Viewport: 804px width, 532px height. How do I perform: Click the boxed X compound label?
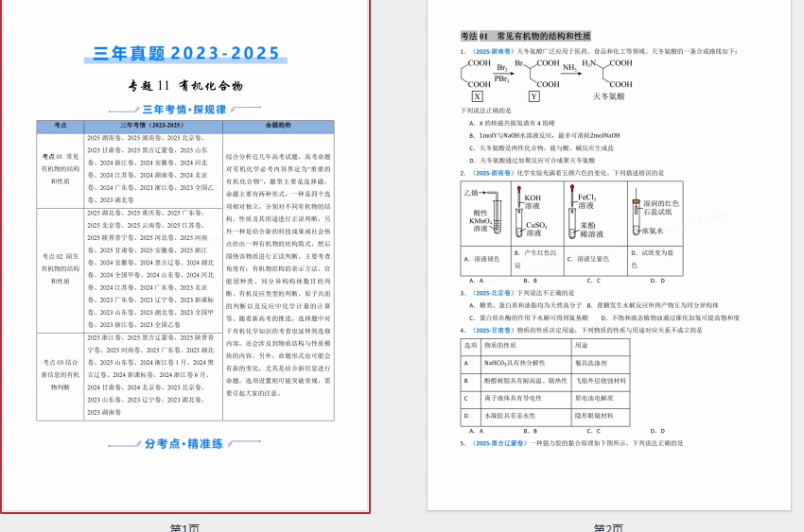(478, 96)
